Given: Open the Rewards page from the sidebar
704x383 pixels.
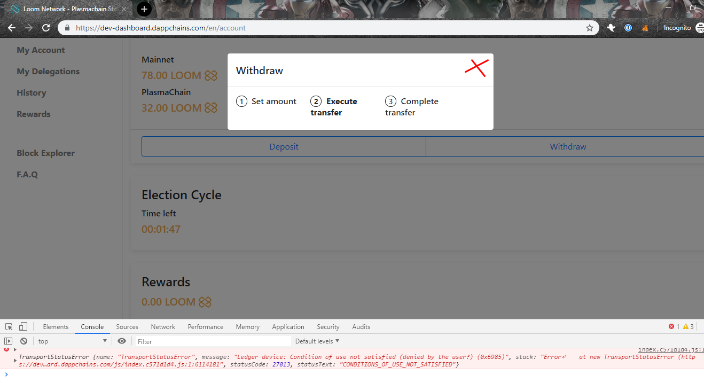Looking at the screenshot, I should [33, 114].
